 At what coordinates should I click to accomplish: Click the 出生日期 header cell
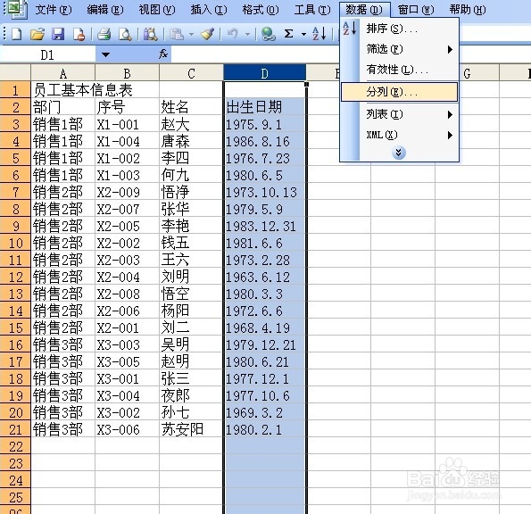pos(264,107)
